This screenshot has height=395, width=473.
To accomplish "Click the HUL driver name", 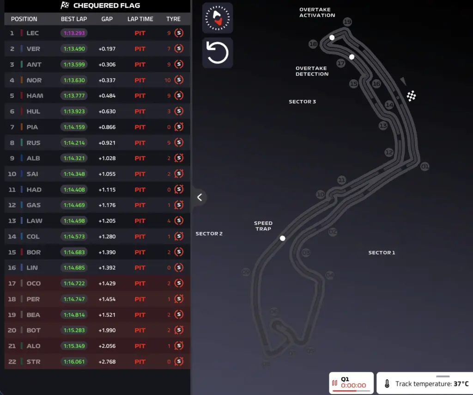I will coord(33,111).
